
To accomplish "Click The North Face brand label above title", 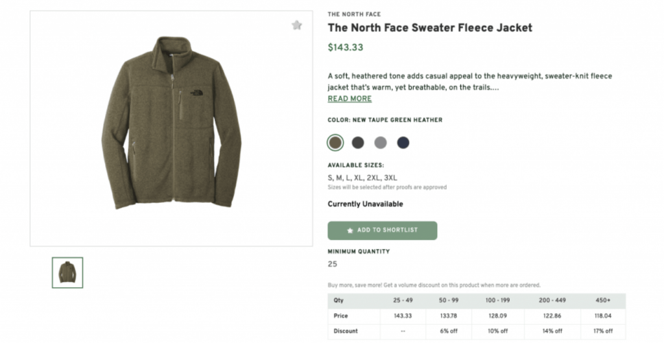I will 354,14.
